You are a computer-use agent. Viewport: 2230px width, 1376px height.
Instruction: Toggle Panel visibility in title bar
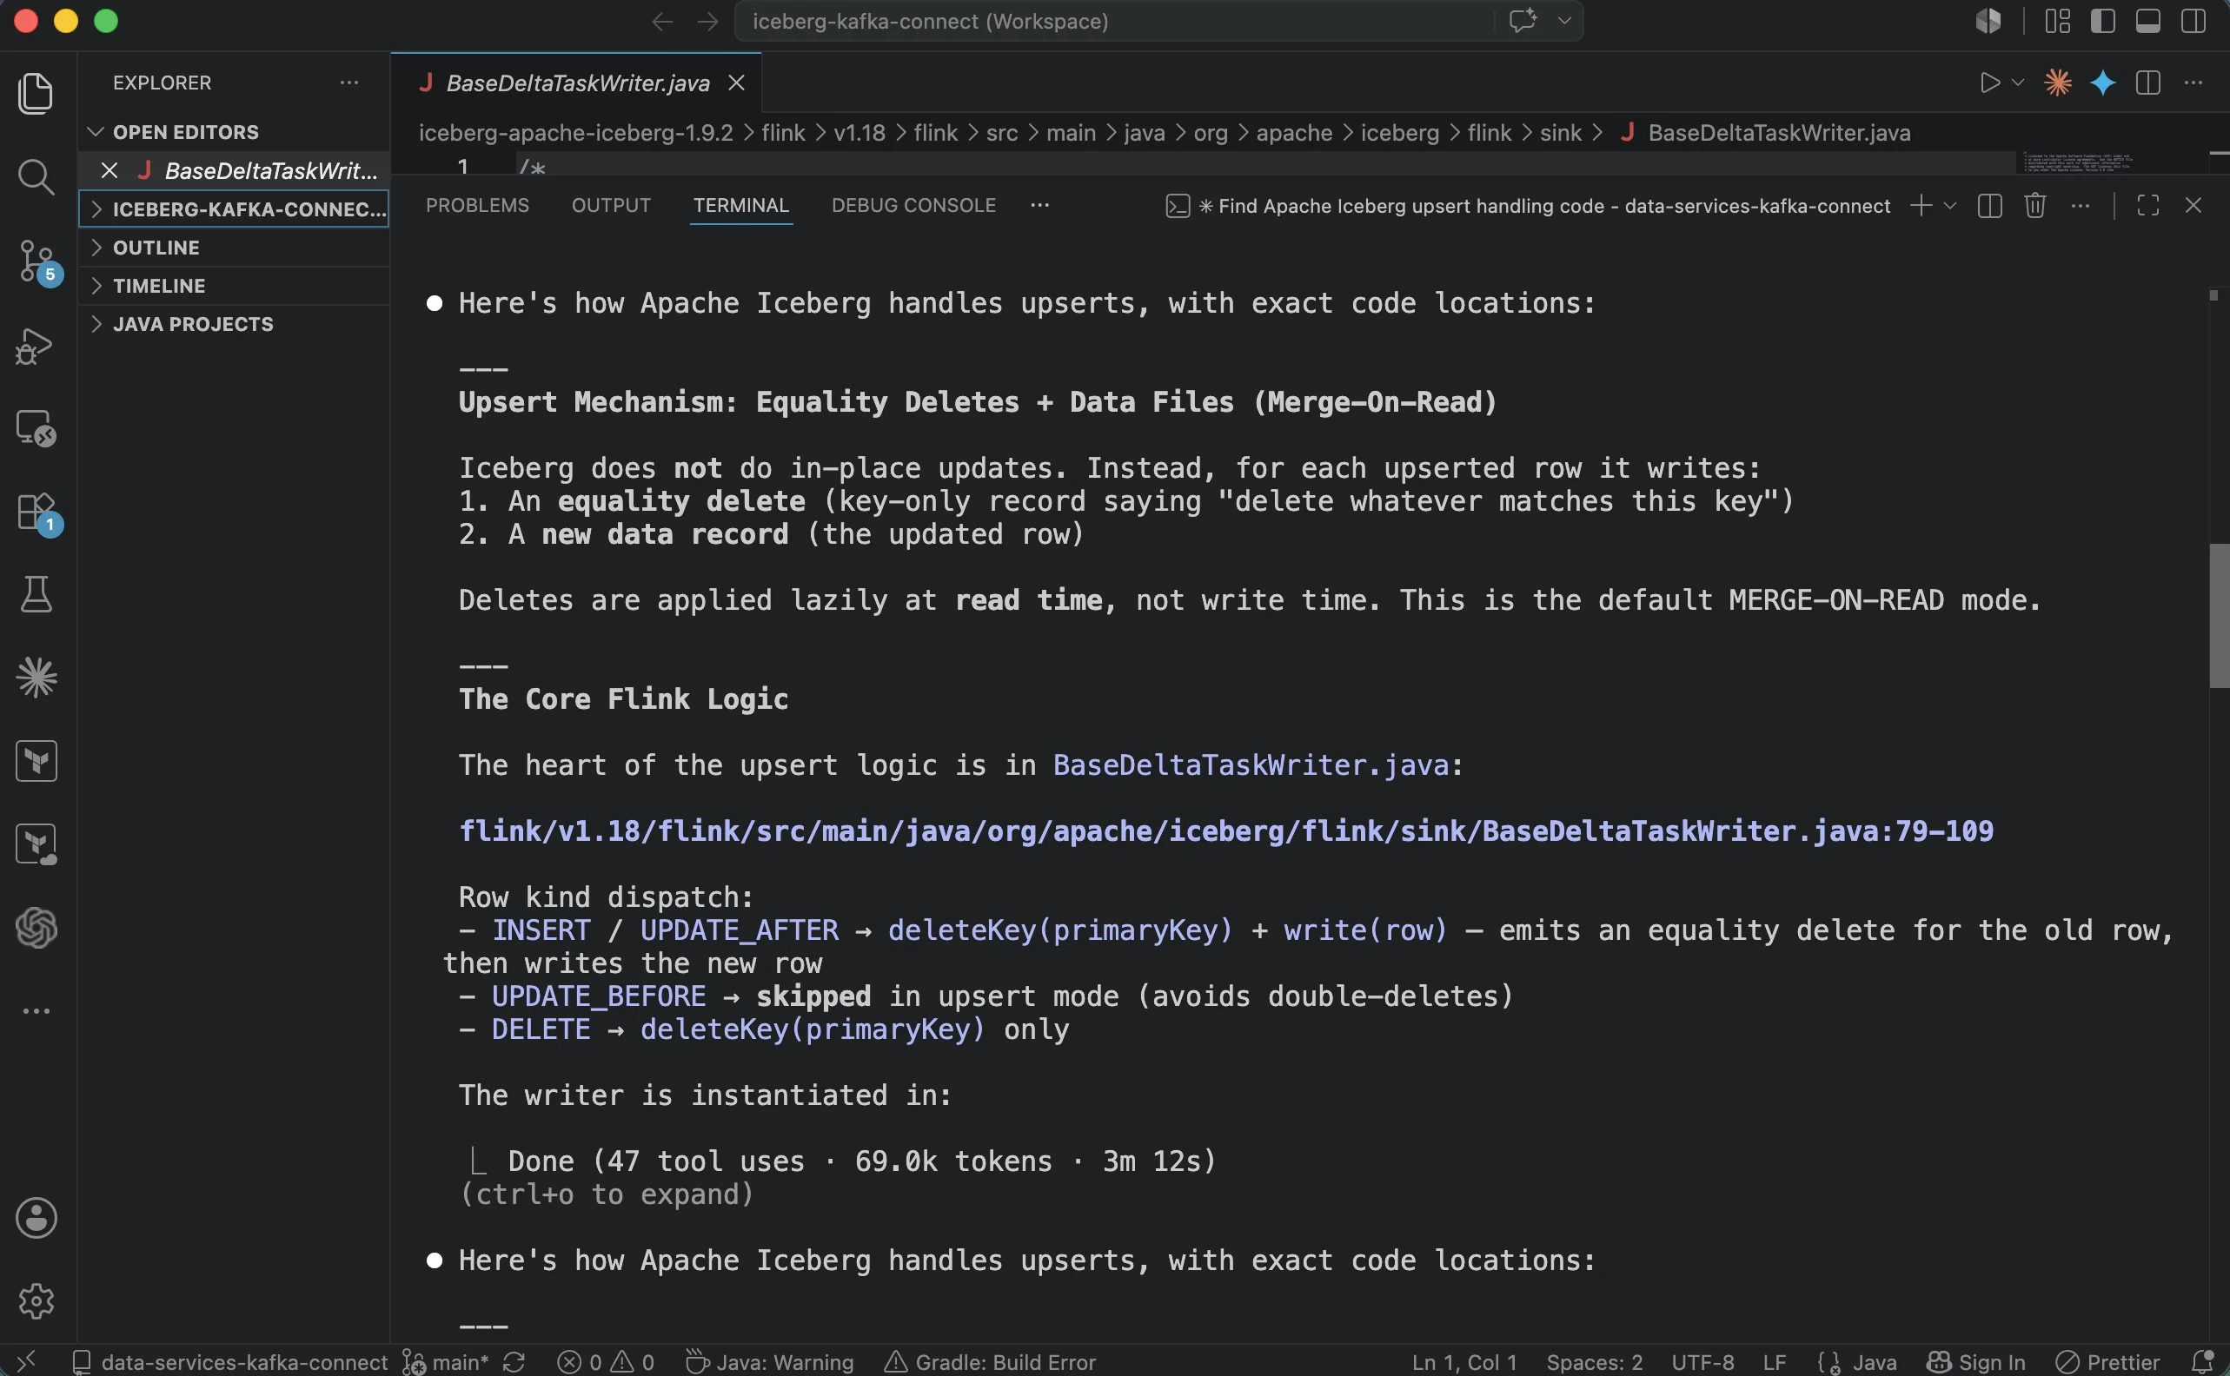tap(2148, 21)
